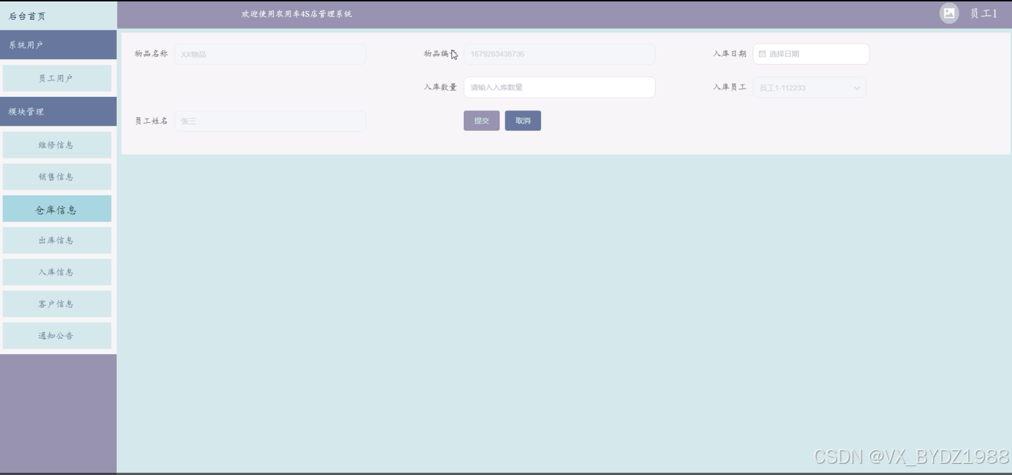This screenshot has width=1012, height=475.
Task: Click the 物品名称 input field
Action: [x=270, y=54]
